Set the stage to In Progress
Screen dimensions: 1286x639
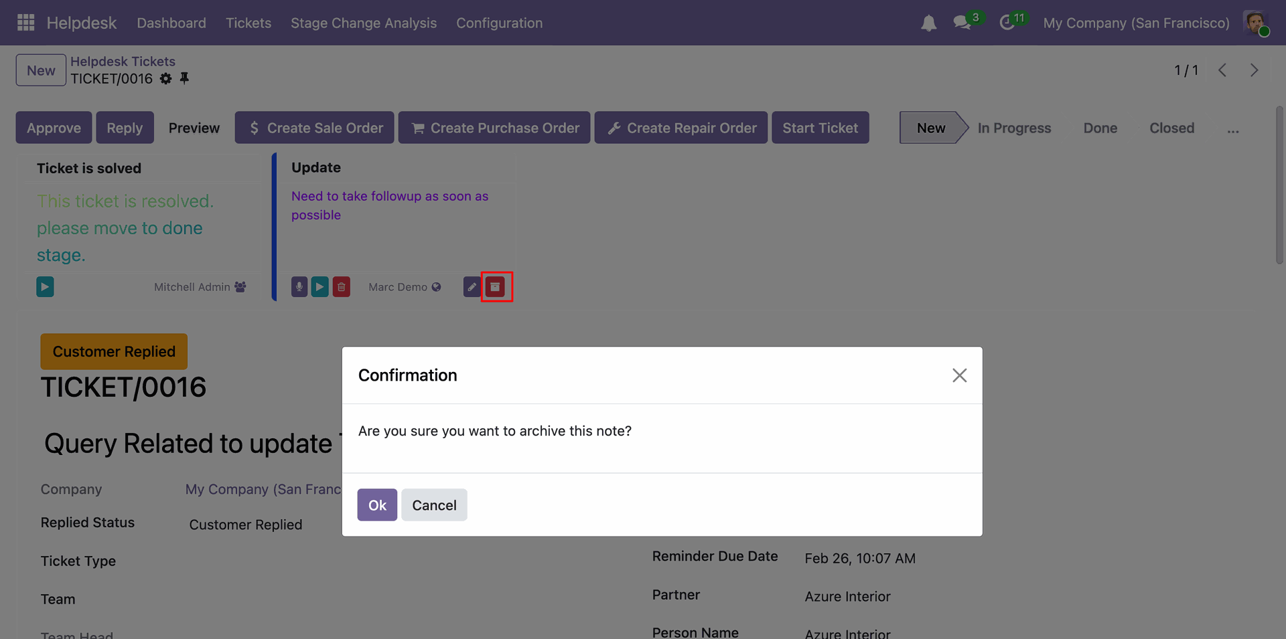coord(1014,128)
